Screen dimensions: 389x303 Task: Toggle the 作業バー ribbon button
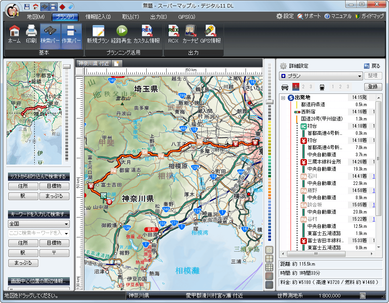(71, 36)
